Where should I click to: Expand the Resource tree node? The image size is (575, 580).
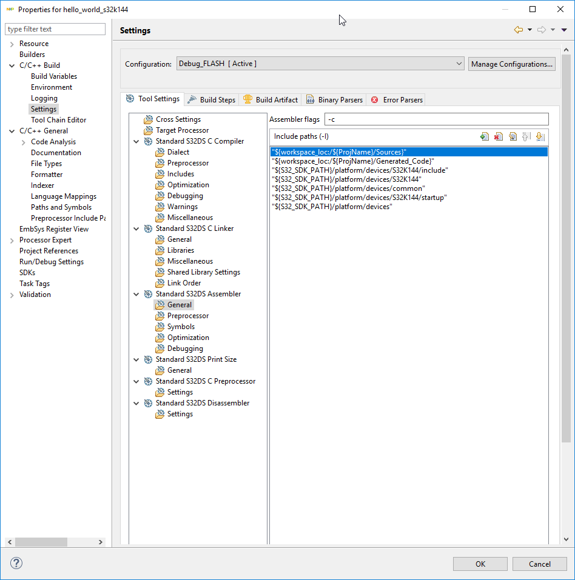[x=12, y=44]
